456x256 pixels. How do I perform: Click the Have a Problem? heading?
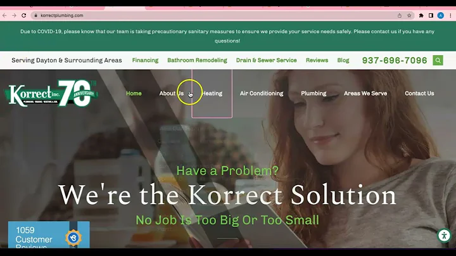227,170
